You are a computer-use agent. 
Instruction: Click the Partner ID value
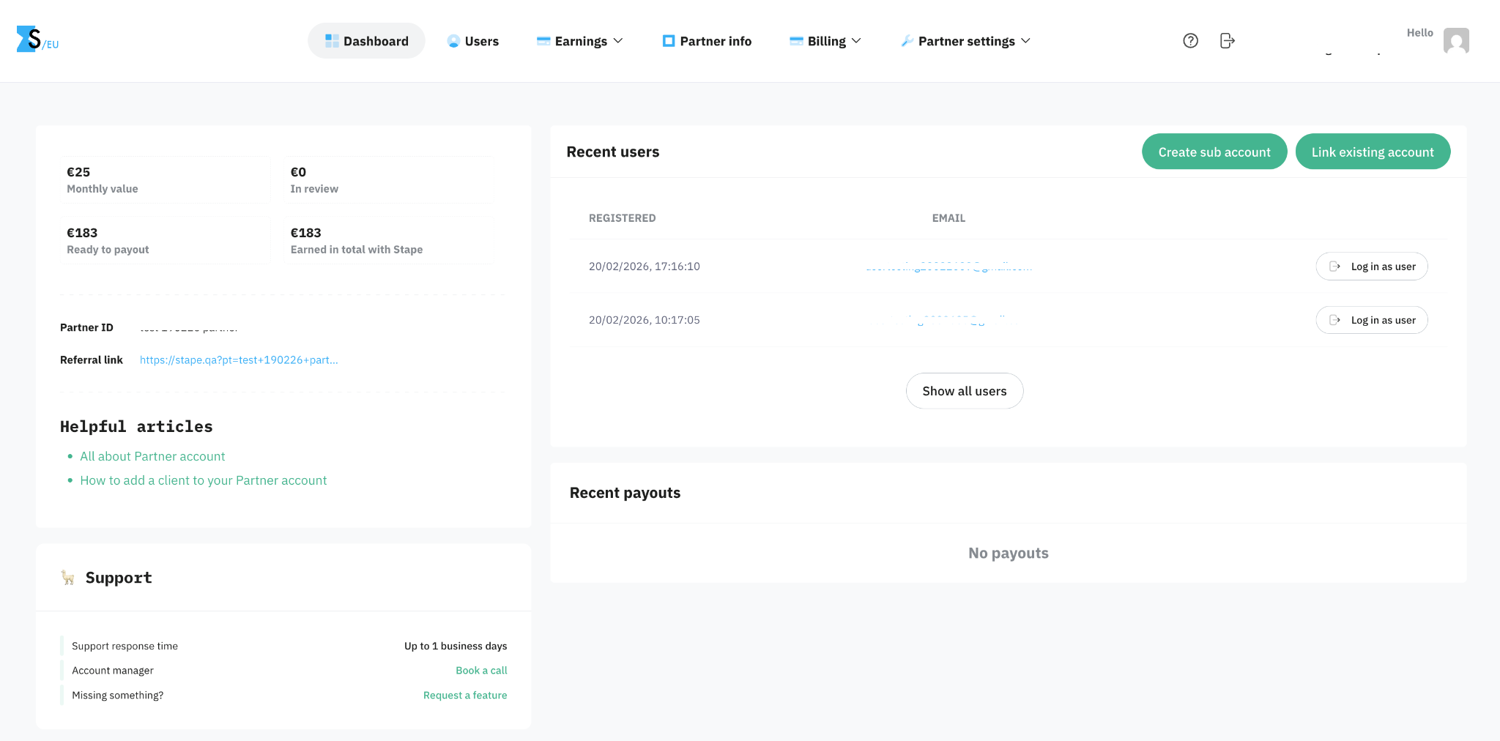point(189,327)
